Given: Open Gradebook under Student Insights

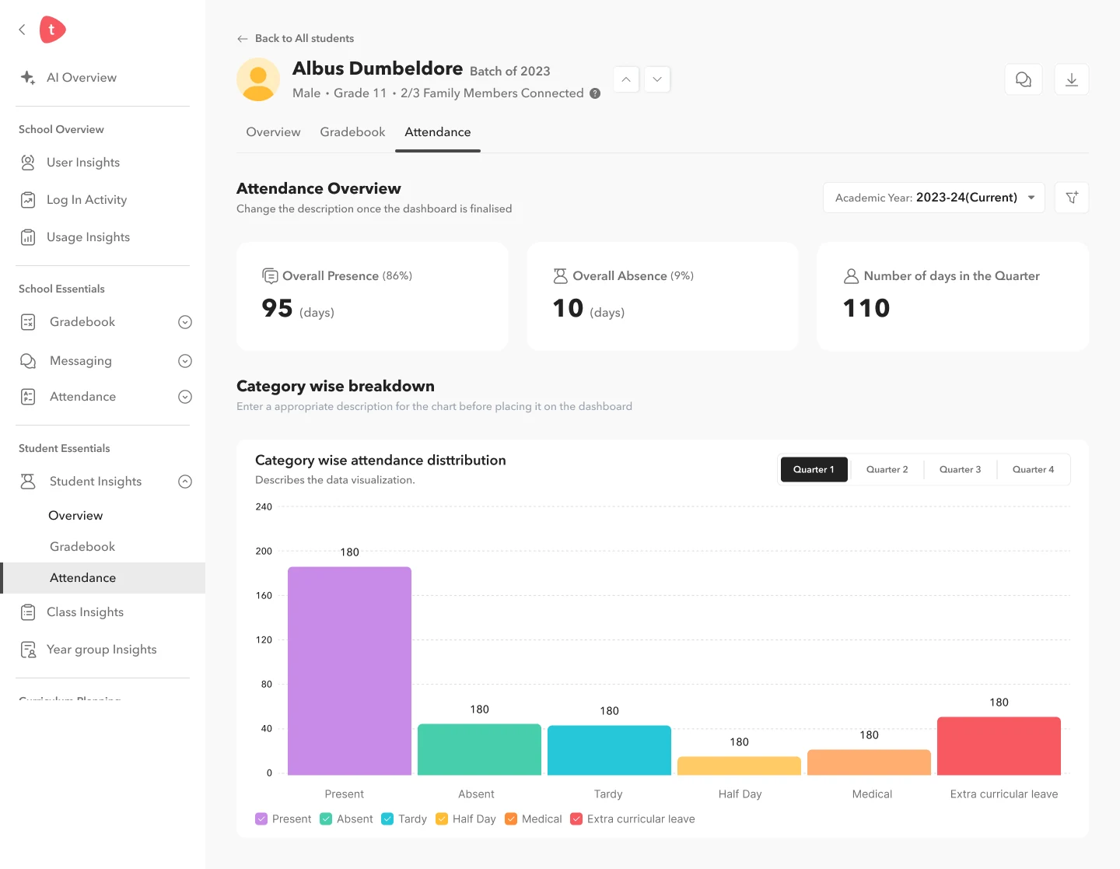Looking at the screenshot, I should tap(82, 547).
